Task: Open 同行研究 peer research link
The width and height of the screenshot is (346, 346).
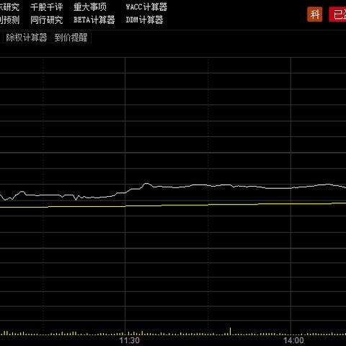Action: click(x=47, y=19)
